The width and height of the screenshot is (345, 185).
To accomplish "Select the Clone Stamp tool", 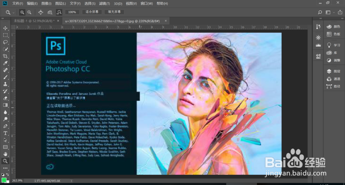I will point(5,84).
